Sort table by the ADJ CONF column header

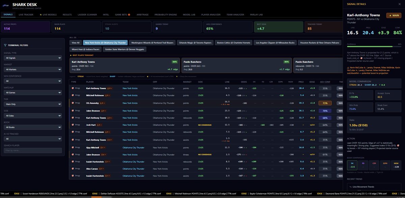pyautogui.click(x=325, y=81)
